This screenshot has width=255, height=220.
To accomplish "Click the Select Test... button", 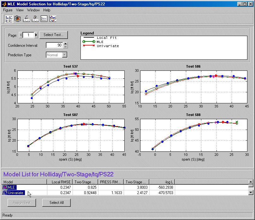I will point(54,35).
